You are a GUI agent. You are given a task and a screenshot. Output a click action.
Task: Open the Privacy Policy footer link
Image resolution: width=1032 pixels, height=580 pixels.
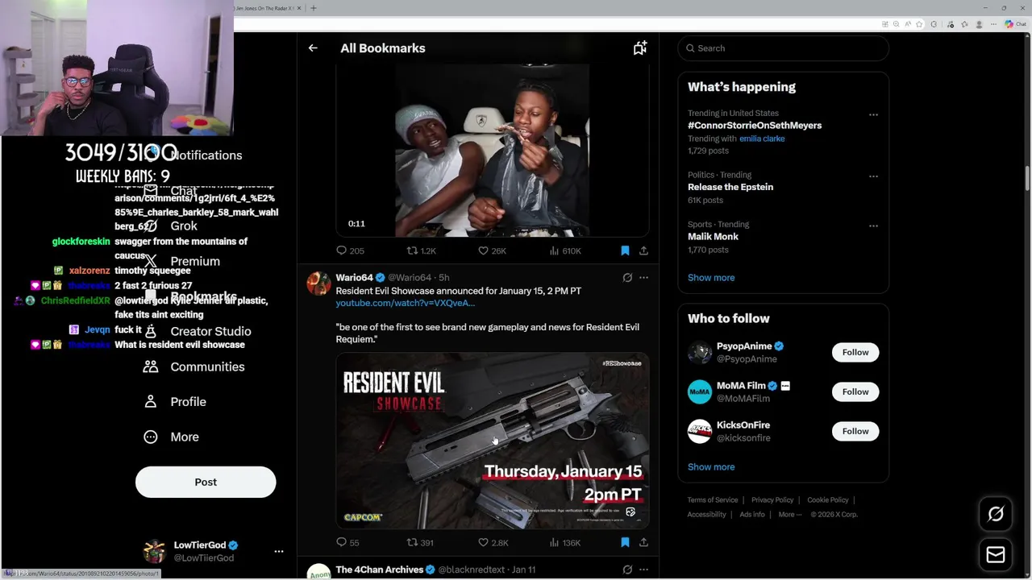(772, 500)
